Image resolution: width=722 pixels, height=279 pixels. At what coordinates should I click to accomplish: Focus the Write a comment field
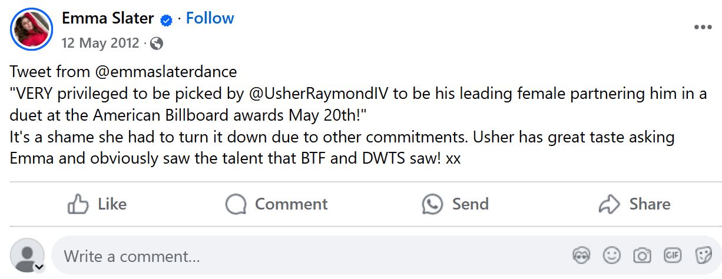point(294,256)
